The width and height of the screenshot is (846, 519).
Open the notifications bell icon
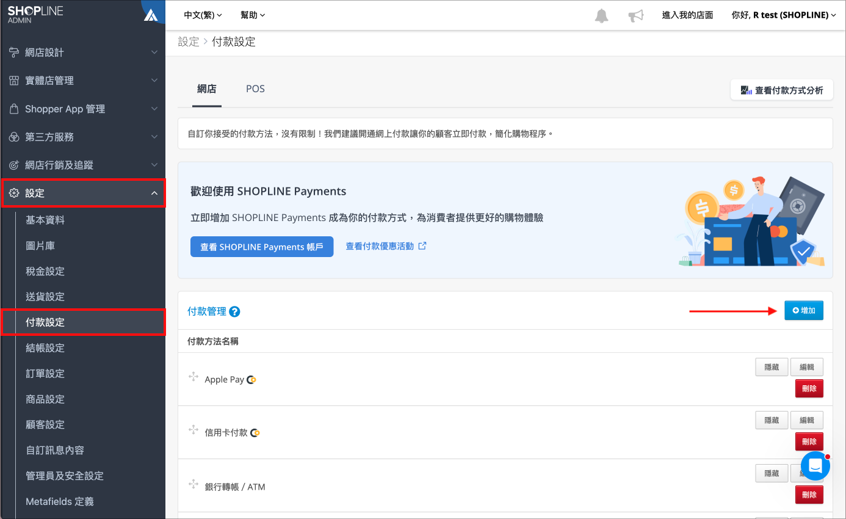point(602,15)
